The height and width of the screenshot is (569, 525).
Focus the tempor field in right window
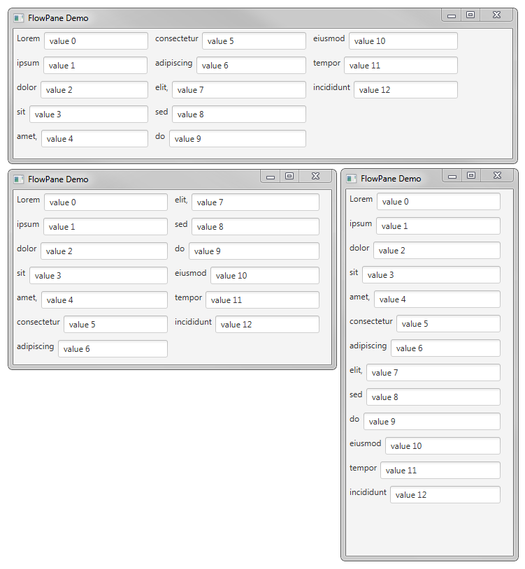[440, 471]
